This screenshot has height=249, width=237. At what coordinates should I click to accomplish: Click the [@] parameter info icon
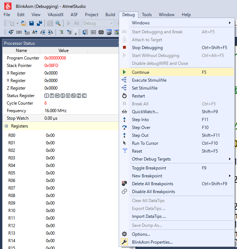(x=19, y=32)
